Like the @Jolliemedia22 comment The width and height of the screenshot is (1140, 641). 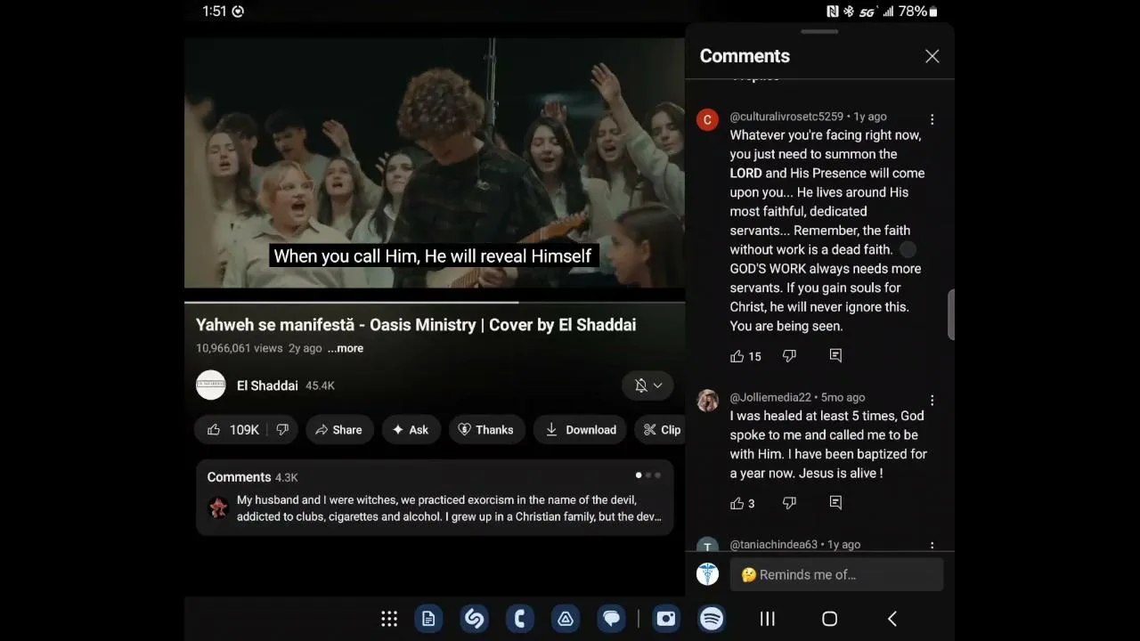(x=737, y=503)
